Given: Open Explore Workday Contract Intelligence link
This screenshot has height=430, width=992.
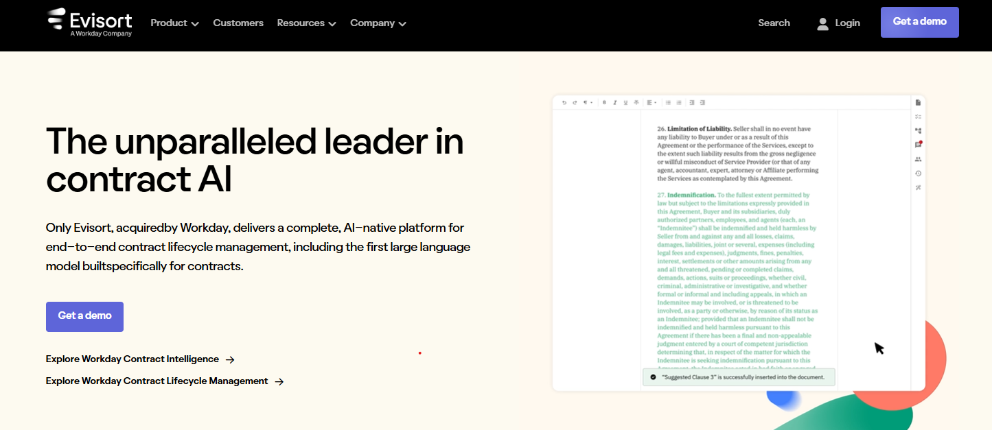Looking at the screenshot, I should (140, 359).
